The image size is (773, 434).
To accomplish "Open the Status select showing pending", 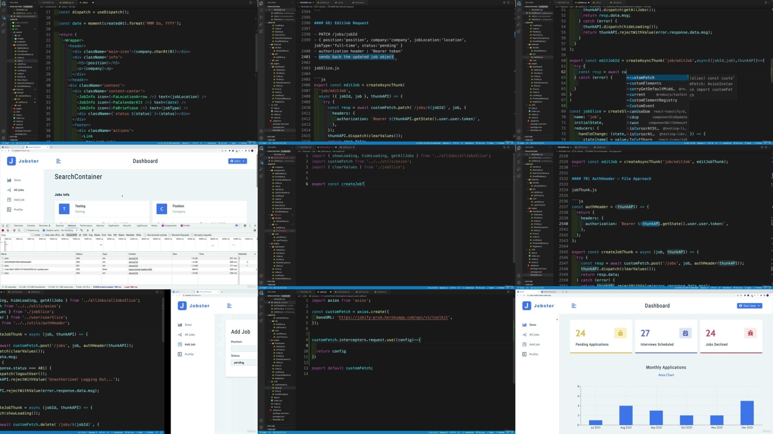I will [244, 363].
